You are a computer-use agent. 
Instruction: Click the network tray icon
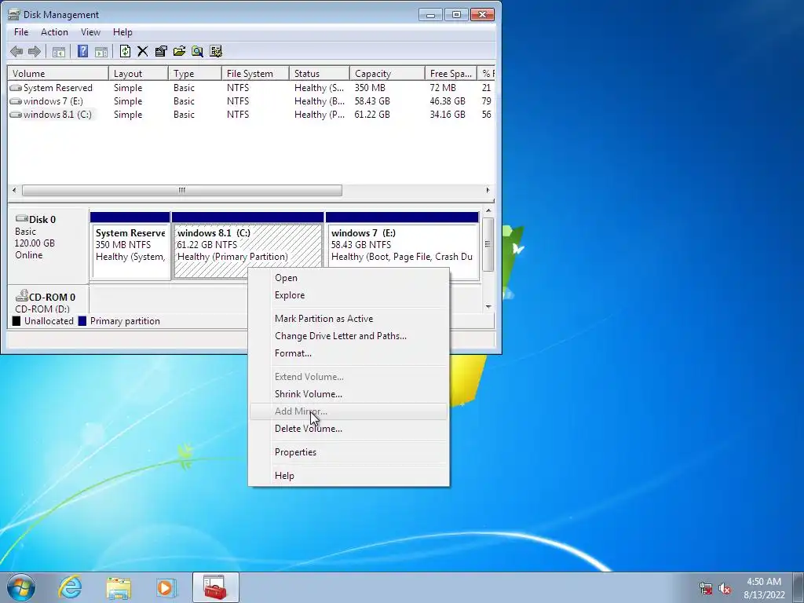tap(706, 588)
